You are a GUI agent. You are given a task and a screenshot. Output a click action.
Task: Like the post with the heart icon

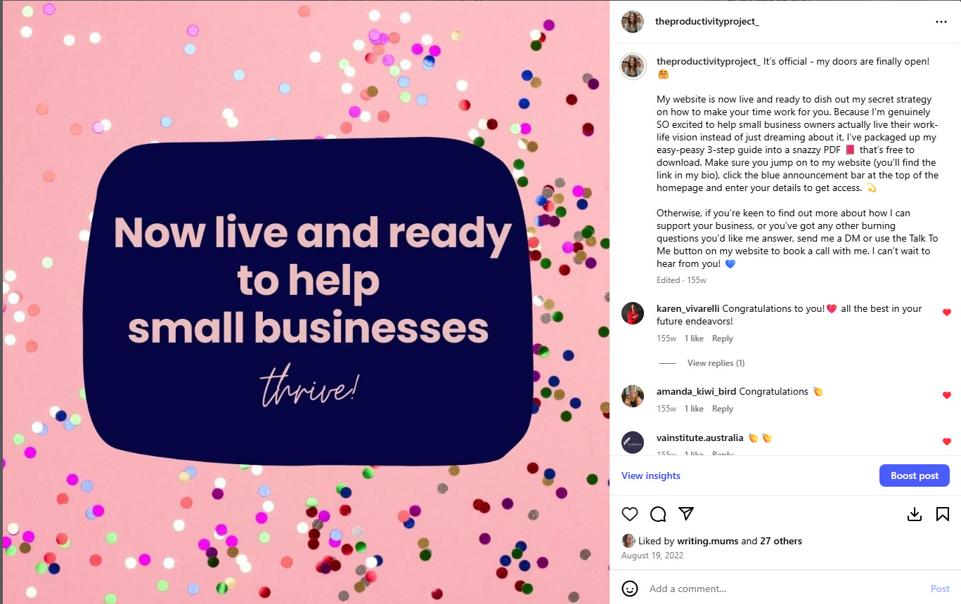tap(630, 514)
